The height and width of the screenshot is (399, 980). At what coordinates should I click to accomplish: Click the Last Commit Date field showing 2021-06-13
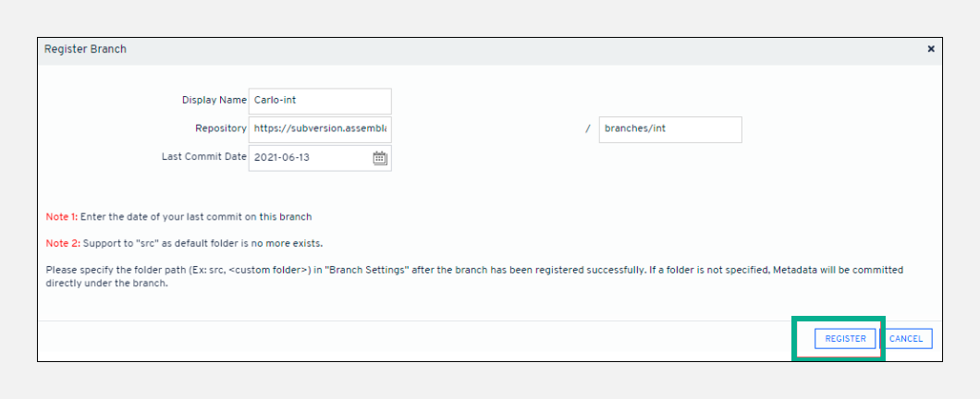(310, 158)
